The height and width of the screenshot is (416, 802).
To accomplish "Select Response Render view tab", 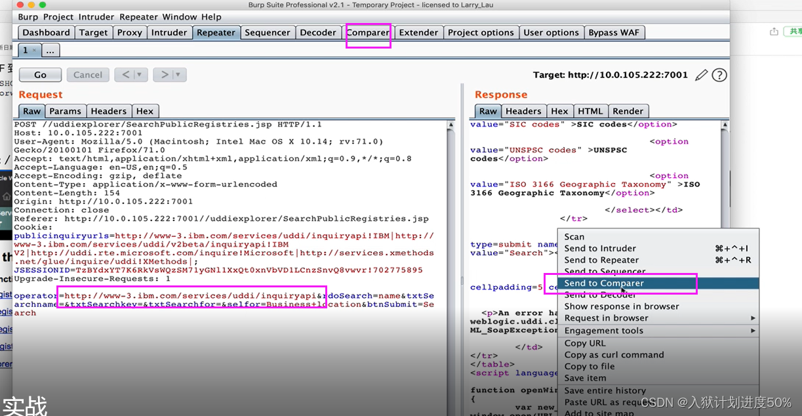I will (x=628, y=112).
